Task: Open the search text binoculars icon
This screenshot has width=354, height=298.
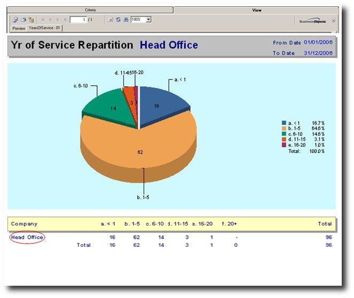Action: [x=125, y=19]
